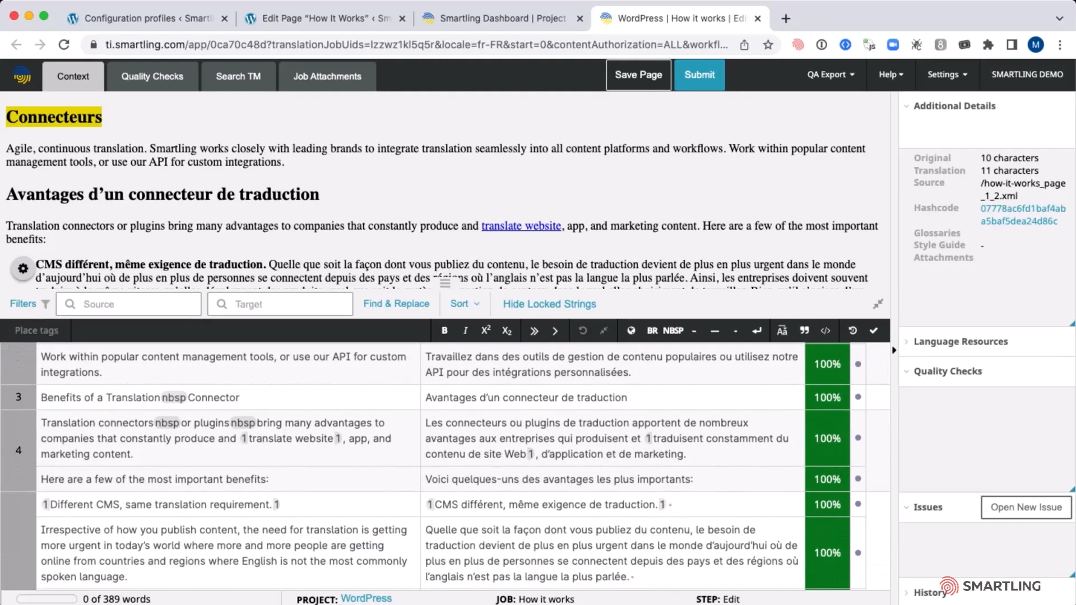
Task: Insert a BR line break tag
Action: pyautogui.click(x=652, y=331)
